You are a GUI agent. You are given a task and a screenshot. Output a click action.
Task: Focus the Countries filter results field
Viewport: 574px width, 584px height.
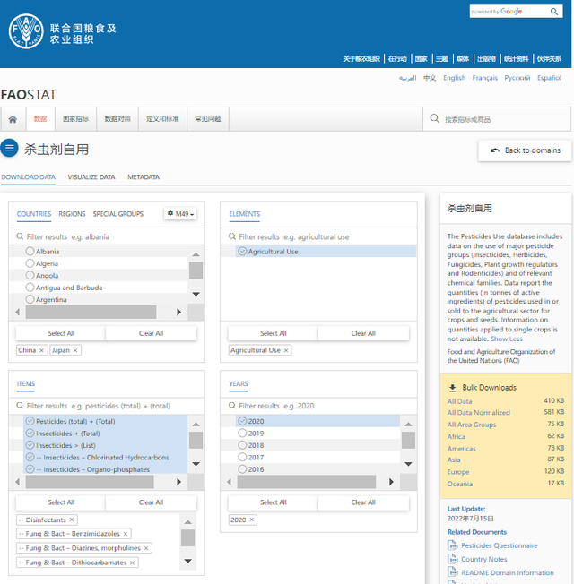coord(107,236)
